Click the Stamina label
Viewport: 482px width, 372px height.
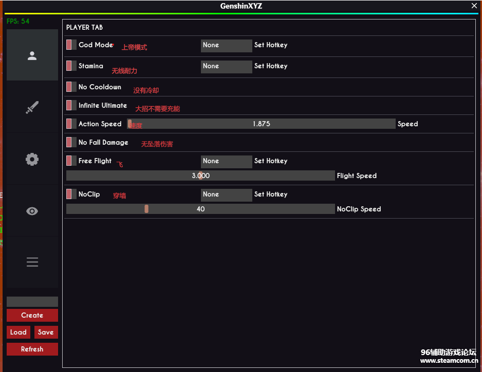tap(91, 66)
